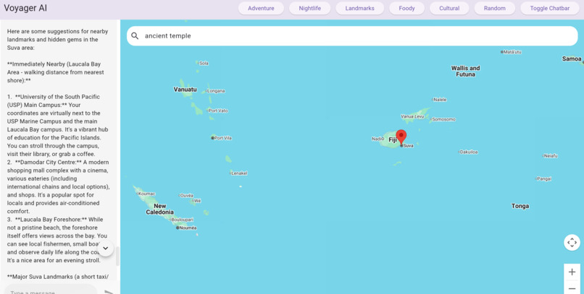Click the Lenakel town label
This screenshot has height=294, width=584.
point(238,173)
